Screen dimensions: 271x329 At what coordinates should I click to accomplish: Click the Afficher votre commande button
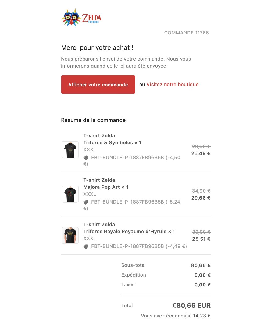click(x=98, y=85)
